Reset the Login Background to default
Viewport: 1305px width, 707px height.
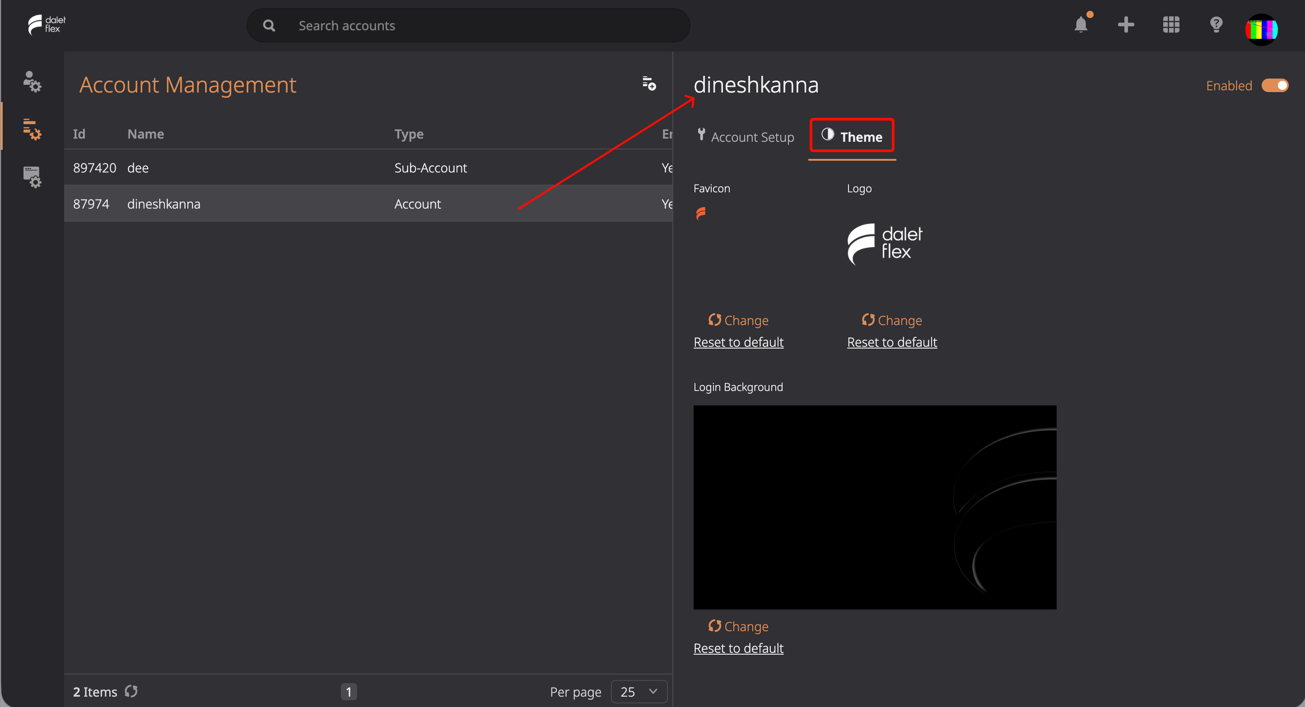(x=738, y=648)
